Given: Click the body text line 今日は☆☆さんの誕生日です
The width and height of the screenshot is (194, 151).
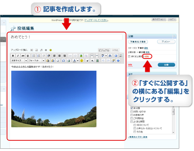Looking at the screenshot, I should (33, 67).
